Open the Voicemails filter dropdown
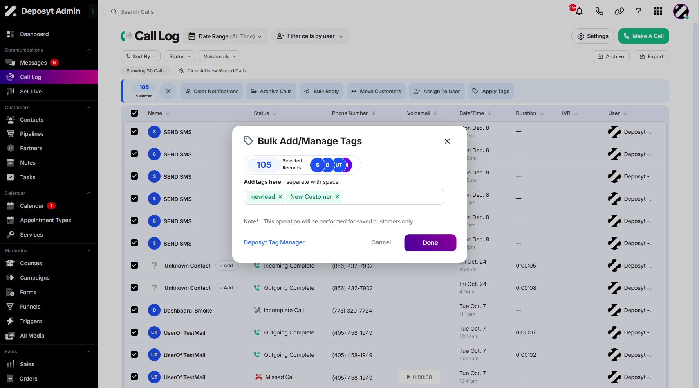Image resolution: width=699 pixels, height=388 pixels. (x=219, y=56)
